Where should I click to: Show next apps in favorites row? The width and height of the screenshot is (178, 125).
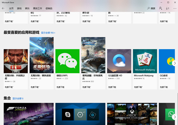click(175, 63)
